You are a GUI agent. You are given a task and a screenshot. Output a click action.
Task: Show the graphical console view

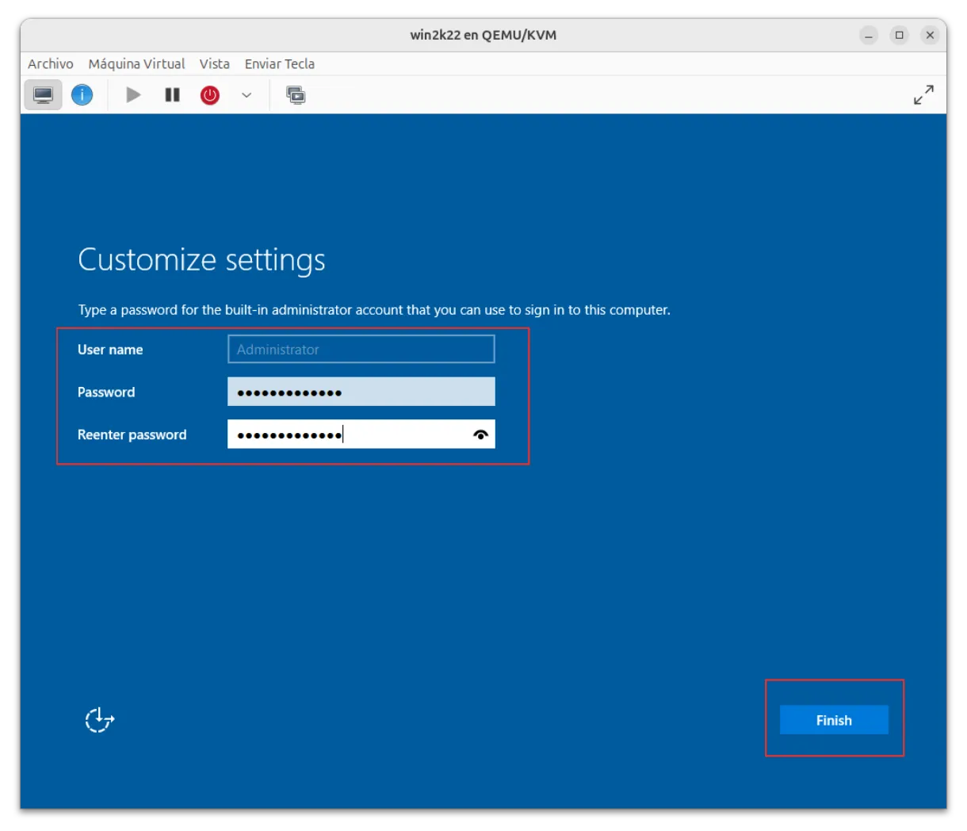coord(43,95)
